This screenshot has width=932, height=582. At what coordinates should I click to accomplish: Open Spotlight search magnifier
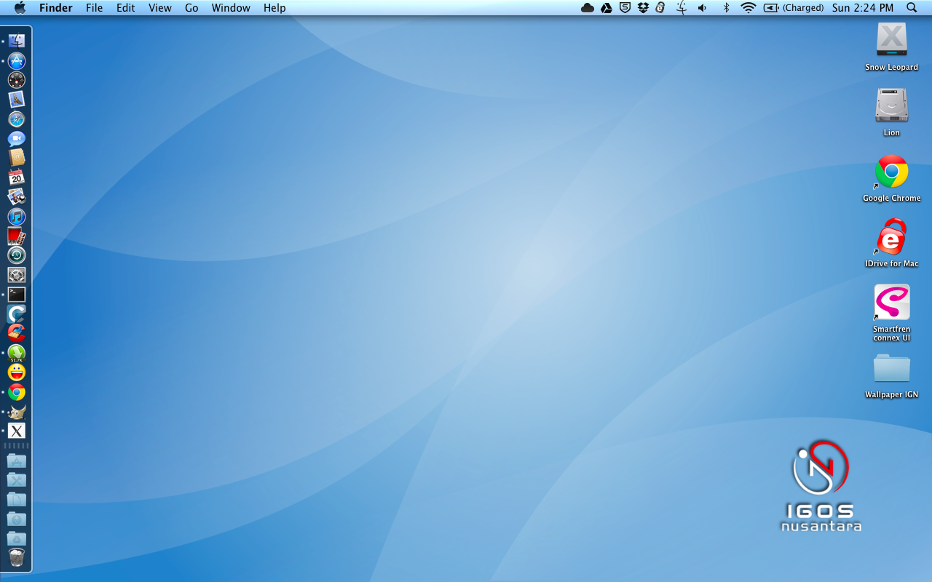(912, 8)
